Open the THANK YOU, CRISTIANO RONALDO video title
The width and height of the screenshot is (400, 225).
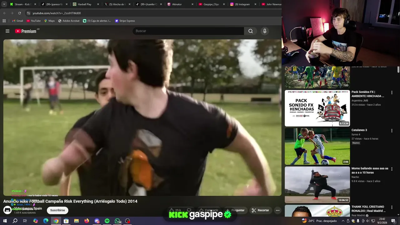(368, 209)
